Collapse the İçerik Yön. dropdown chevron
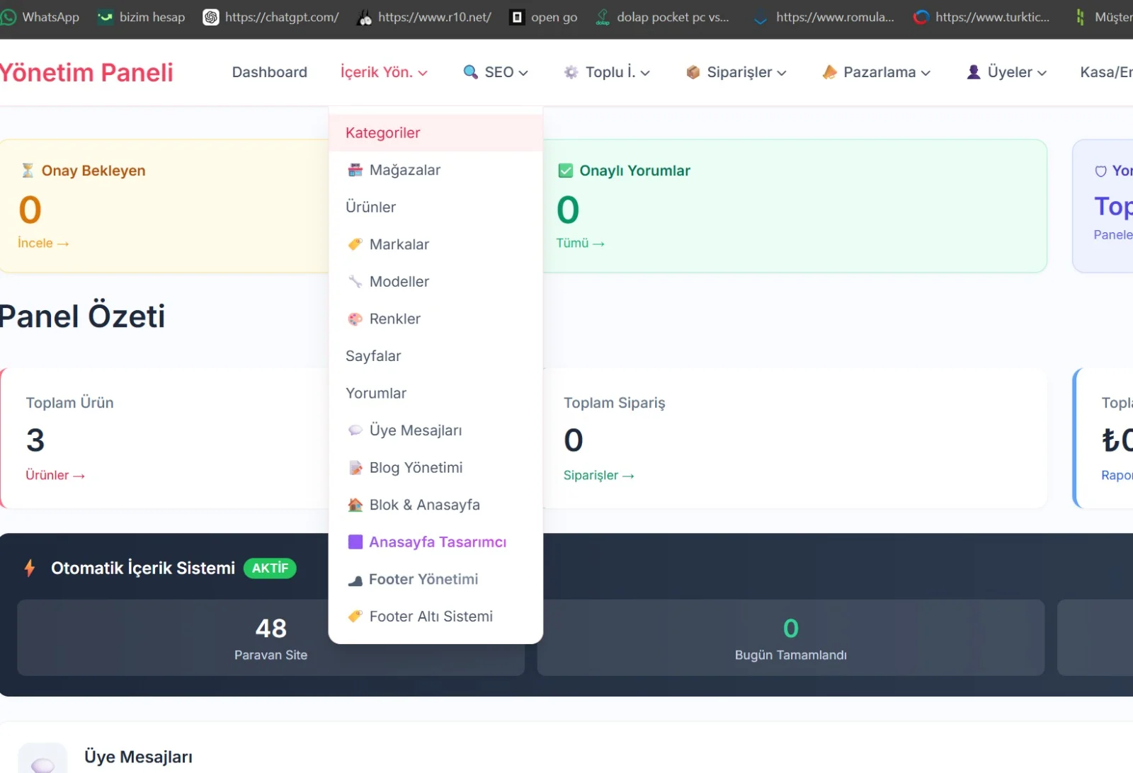Image resolution: width=1133 pixels, height=773 pixels. (423, 73)
